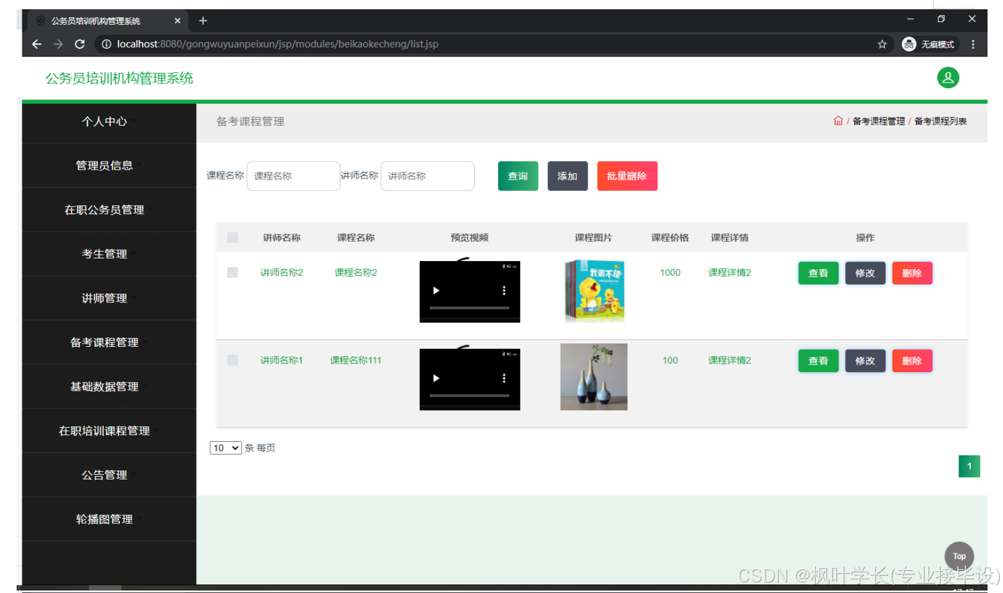1003x593 pixels.
Task: Open a new browser tab
Action: coord(203,21)
